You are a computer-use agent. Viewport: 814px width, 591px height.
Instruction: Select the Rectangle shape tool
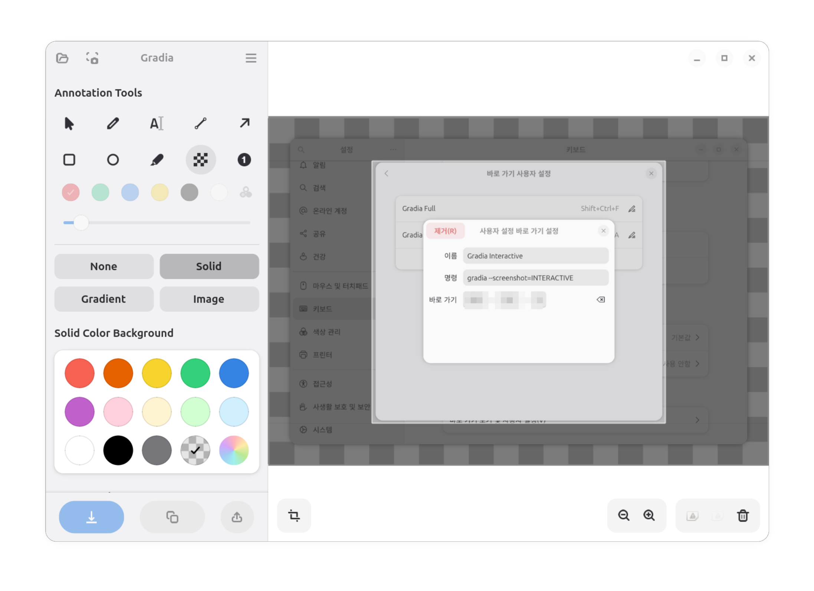coord(69,160)
